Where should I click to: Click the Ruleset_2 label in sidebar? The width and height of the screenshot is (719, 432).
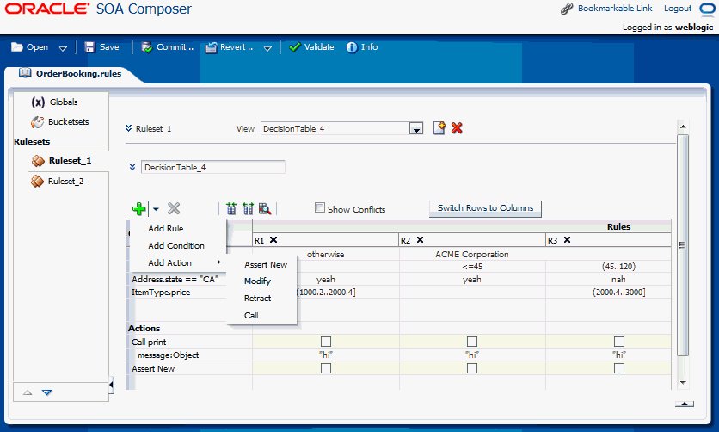coord(65,182)
